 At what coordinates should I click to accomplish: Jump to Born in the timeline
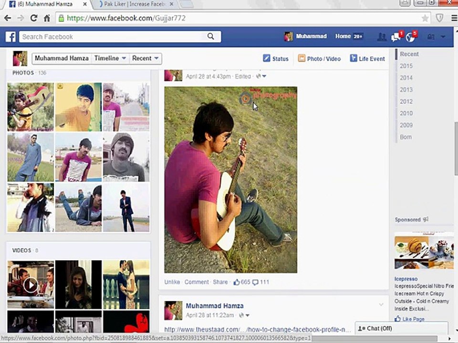click(406, 137)
